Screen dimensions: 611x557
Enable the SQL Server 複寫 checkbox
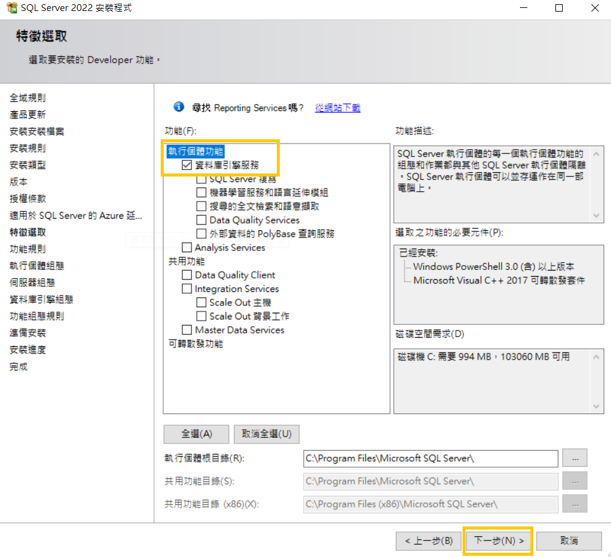click(x=202, y=179)
